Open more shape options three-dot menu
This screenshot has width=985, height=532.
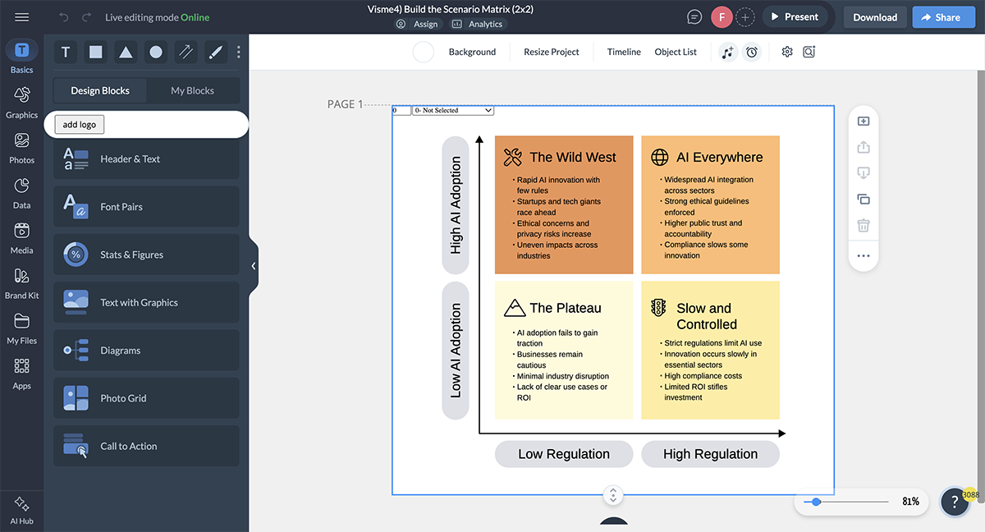tap(239, 53)
